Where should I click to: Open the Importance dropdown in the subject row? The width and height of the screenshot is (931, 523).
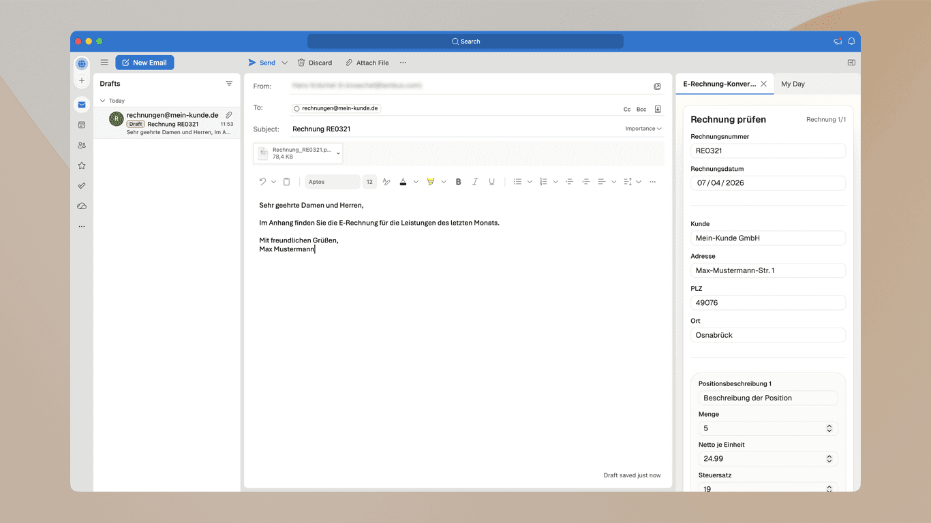pyautogui.click(x=641, y=128)
